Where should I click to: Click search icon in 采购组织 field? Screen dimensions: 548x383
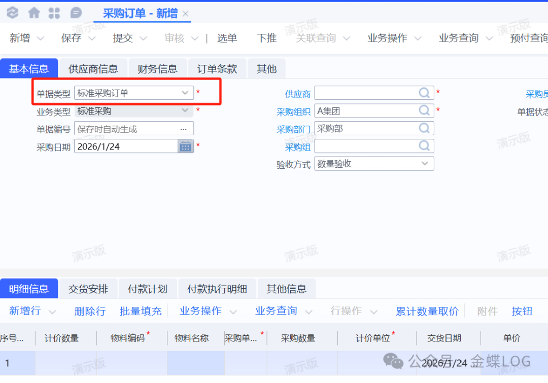coord(424,110)
